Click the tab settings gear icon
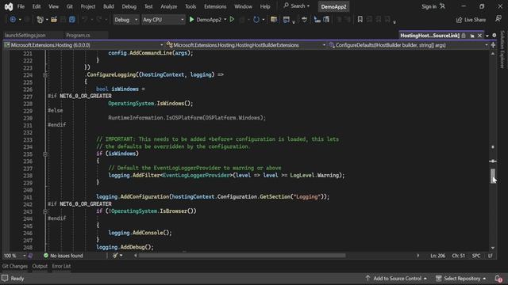This screenshot has height=285, width=508. coord(494,36)
